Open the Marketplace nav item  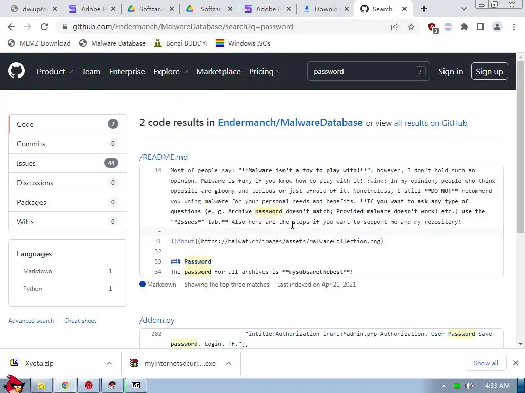[x=218, y=72]
